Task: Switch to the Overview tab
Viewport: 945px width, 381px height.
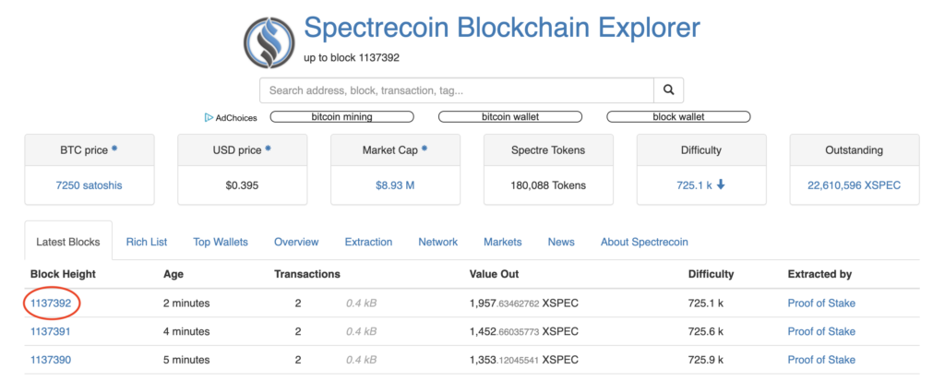Action: click(x=296, y=242)
